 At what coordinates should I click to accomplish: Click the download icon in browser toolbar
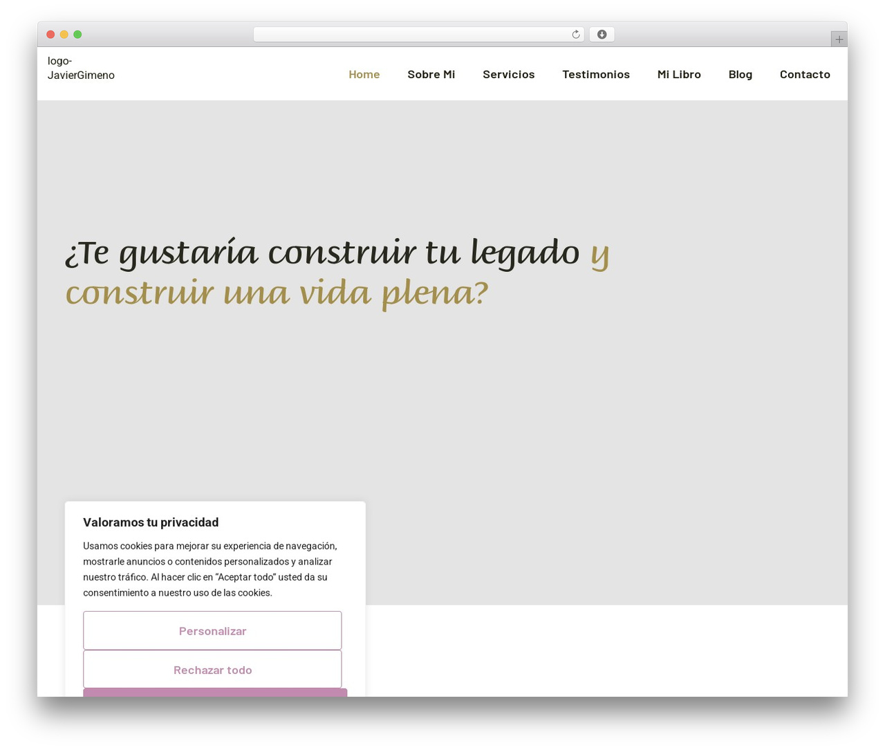click(602, 35)
